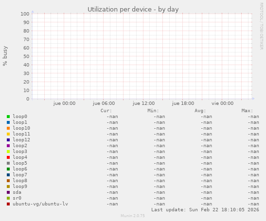Click the 50 value on y-axis
Viewport: 266px width, 221px height.
point(26,56)
